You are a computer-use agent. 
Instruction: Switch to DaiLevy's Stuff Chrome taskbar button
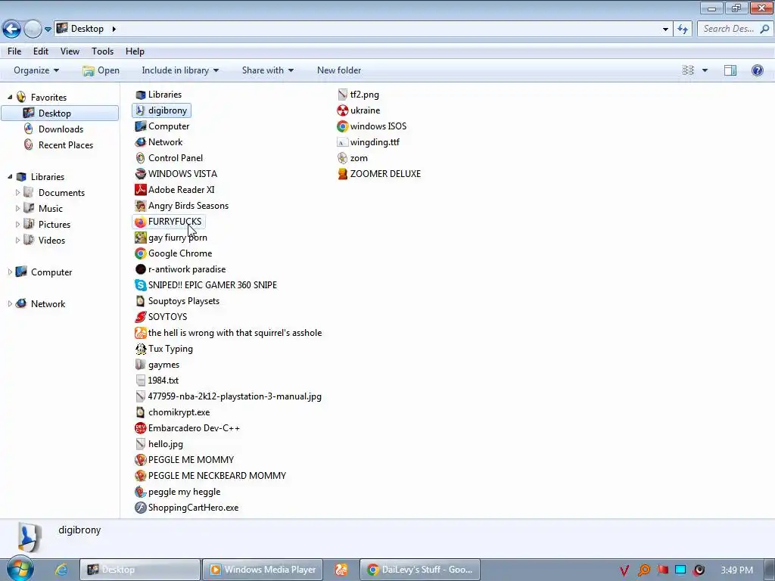(421, 570)
